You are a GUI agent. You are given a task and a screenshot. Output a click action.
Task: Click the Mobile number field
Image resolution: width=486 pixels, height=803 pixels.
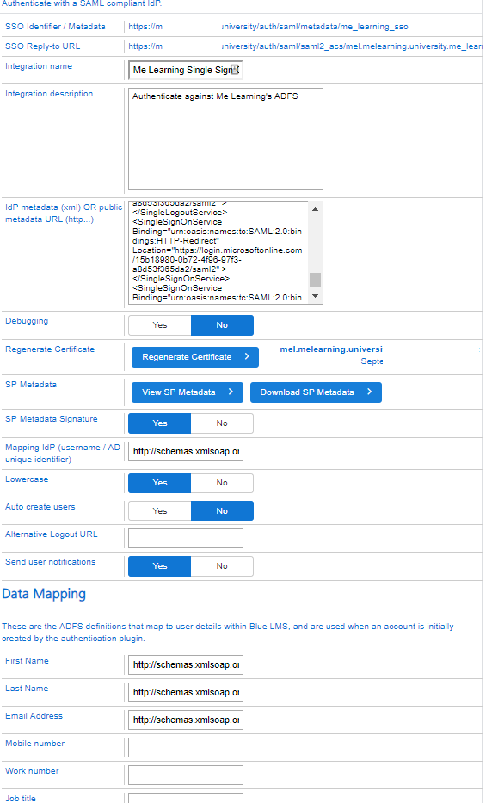pyautogui.click(x=186, y=748)
